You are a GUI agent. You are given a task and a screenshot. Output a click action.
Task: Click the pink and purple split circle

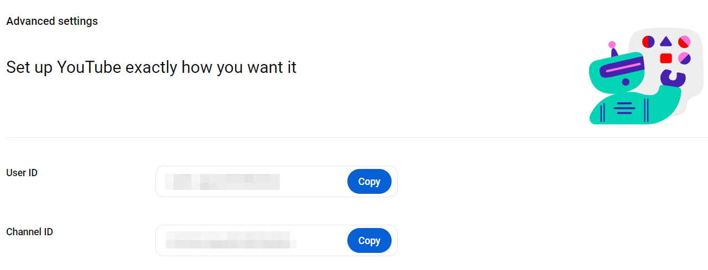coord(684,58)
